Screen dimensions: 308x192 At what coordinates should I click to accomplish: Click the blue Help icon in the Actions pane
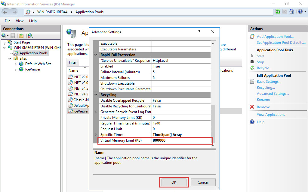(x=252, y=122)
